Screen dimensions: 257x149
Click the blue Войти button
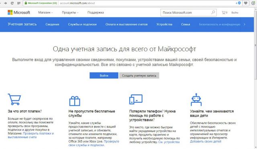point(104,76)
